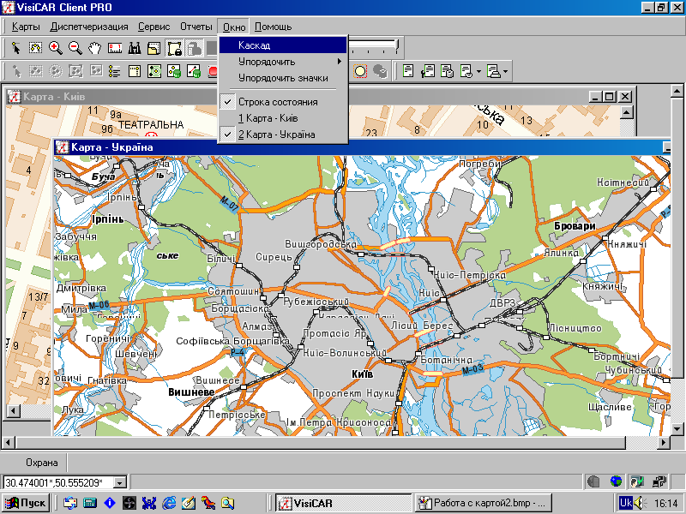This screenshot has height=514, width=686.
Task: Open the plain report document icon
Action: 408,71
